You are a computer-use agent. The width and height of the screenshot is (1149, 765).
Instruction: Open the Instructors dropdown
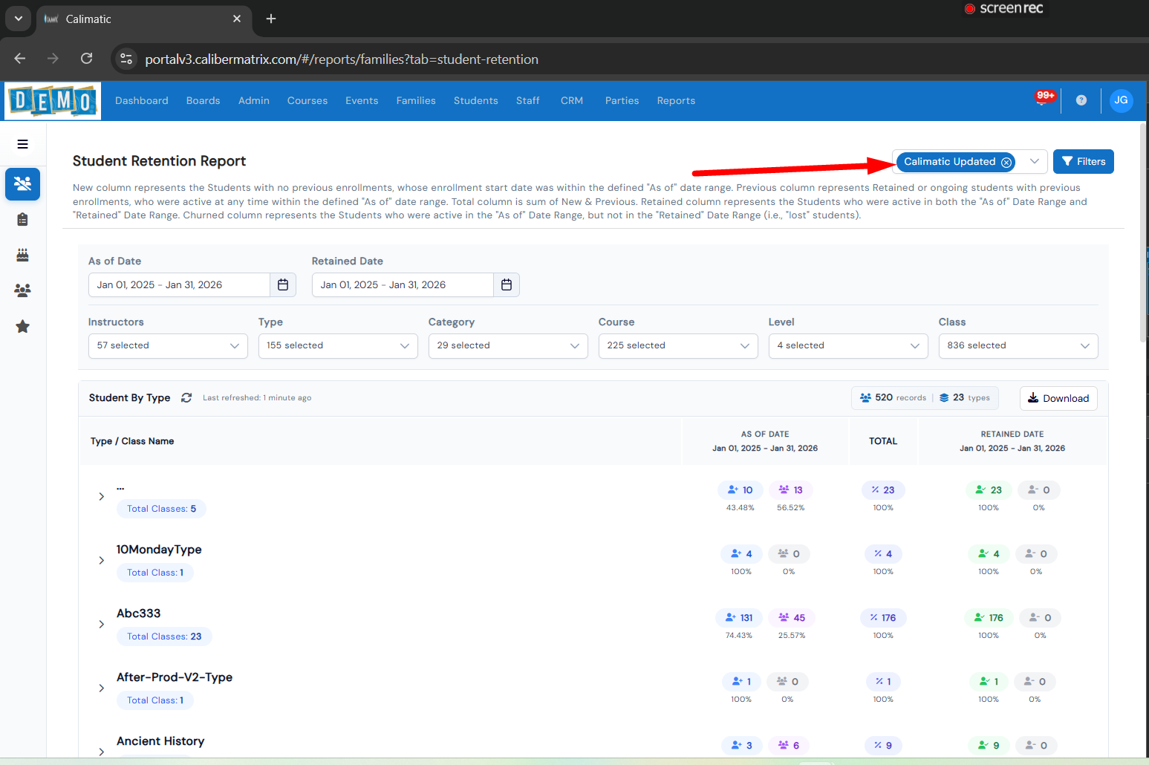(168, 346)
